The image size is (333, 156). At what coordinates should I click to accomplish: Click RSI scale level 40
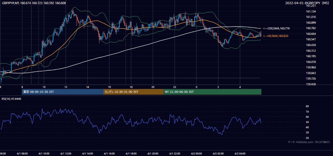pyautogui.click(x=307, y=127)
